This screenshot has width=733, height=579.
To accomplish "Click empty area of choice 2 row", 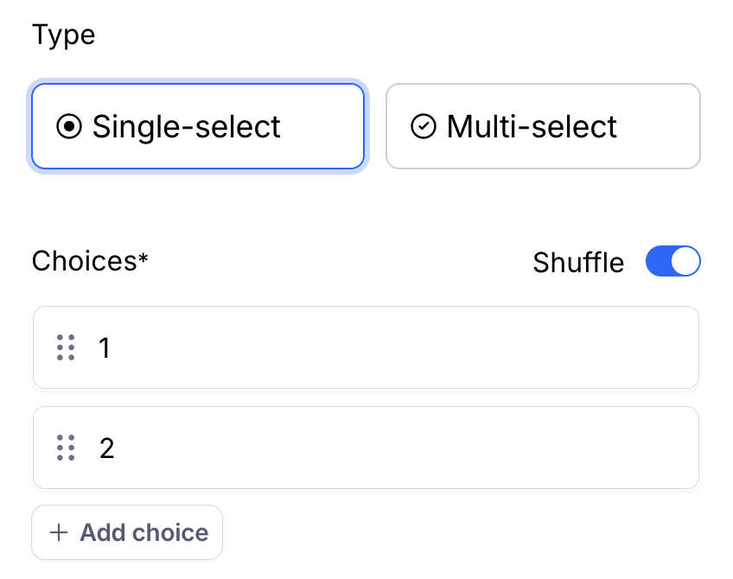I will [x=432, y=448].
